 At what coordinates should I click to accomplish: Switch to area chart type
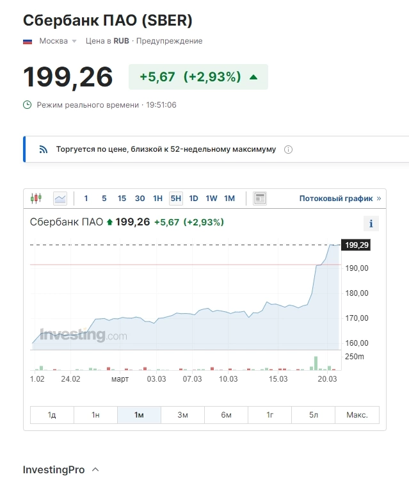pos(60,199)
